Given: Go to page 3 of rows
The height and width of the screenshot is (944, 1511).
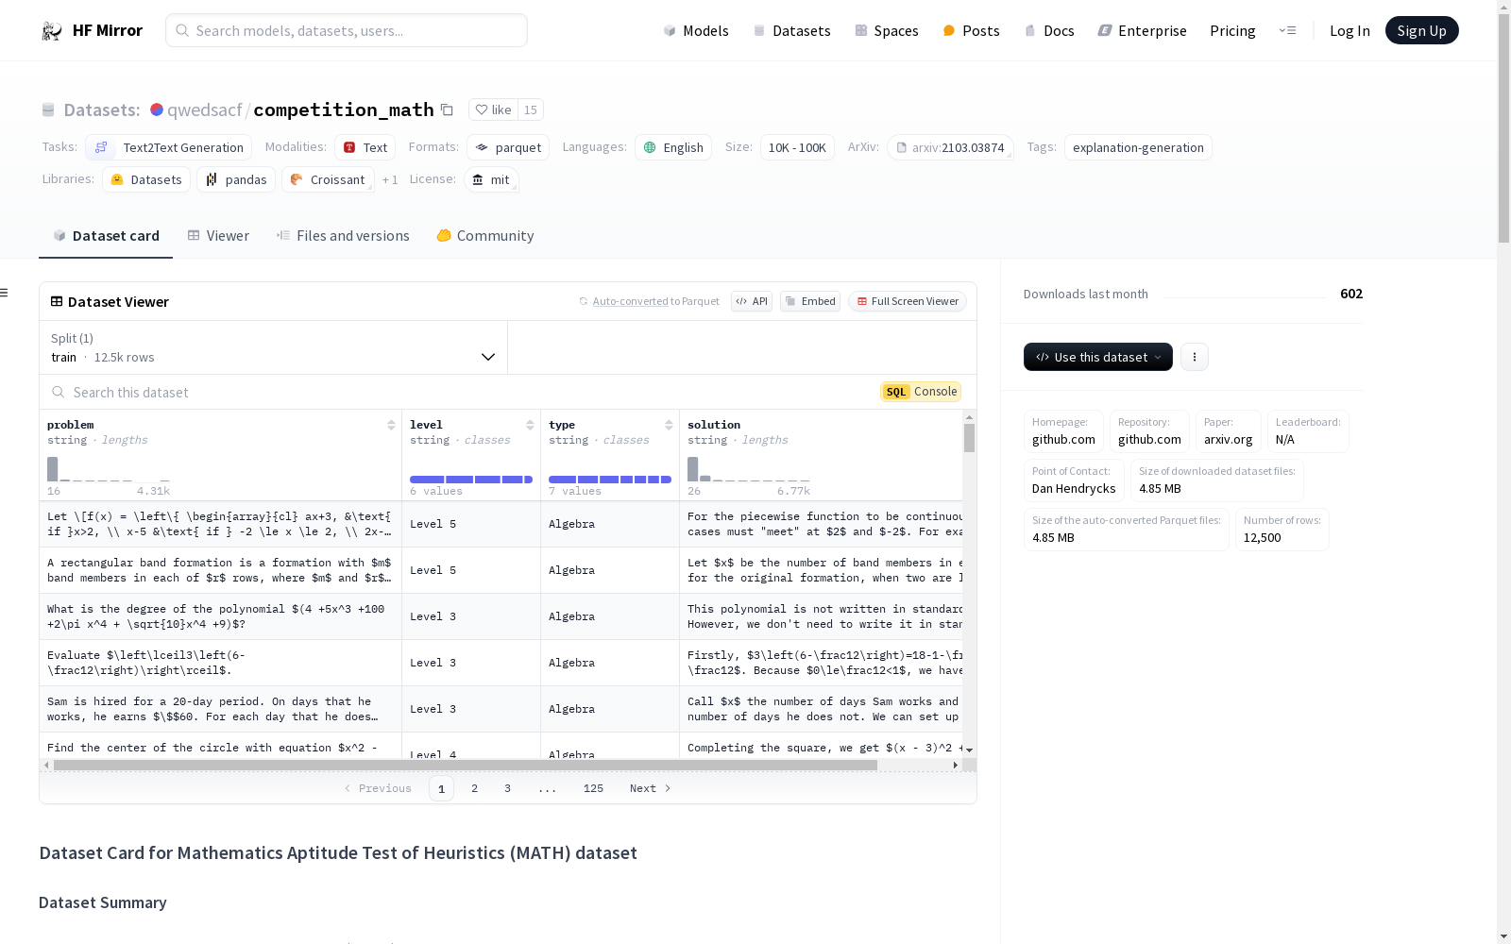Looking at the screenshot, I should 507,788.
